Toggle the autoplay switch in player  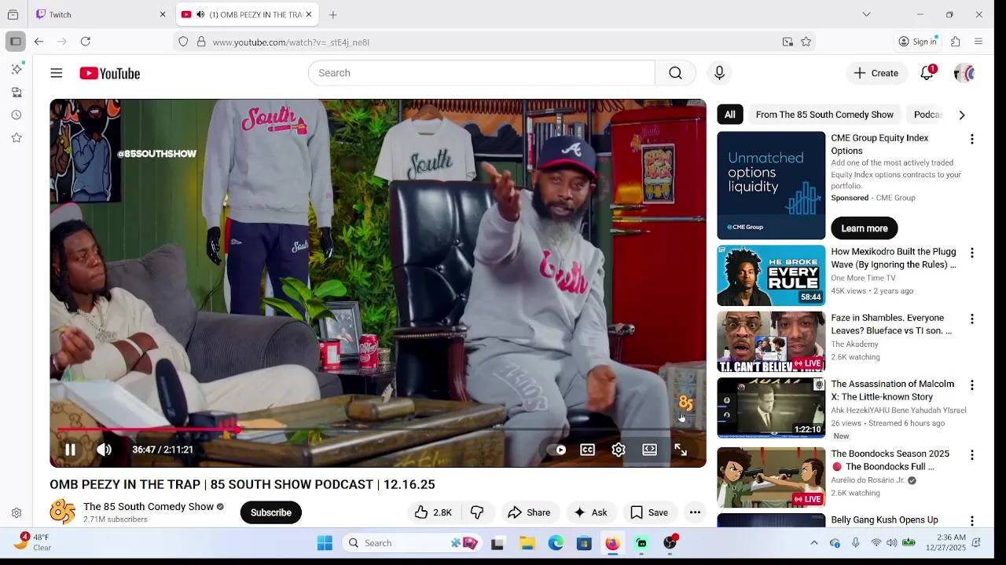point(556,450)
